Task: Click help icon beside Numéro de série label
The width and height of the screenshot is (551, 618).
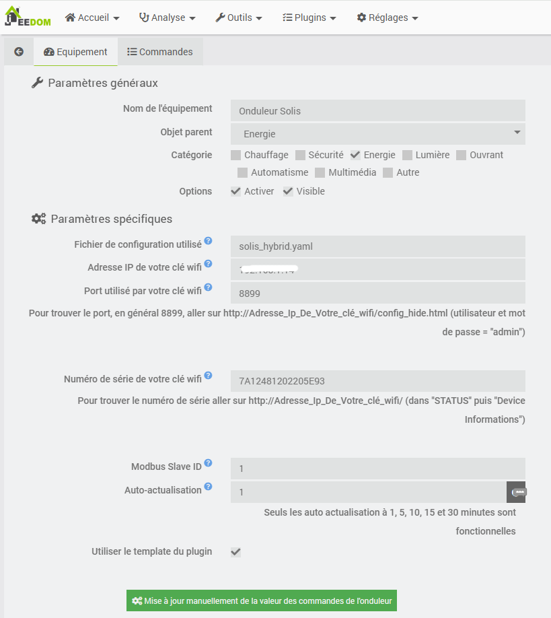Action: tap(209, 376)
